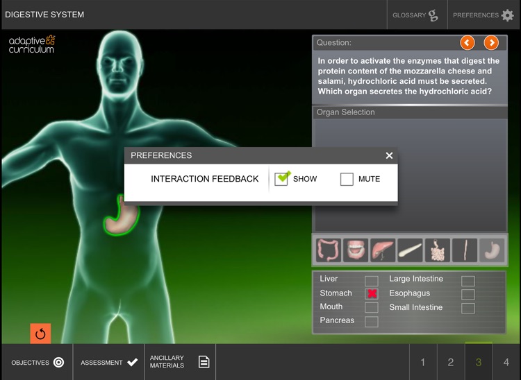The image size is (521, 380).
Task: Check the Liver checkbox
Action: [371, 281]
